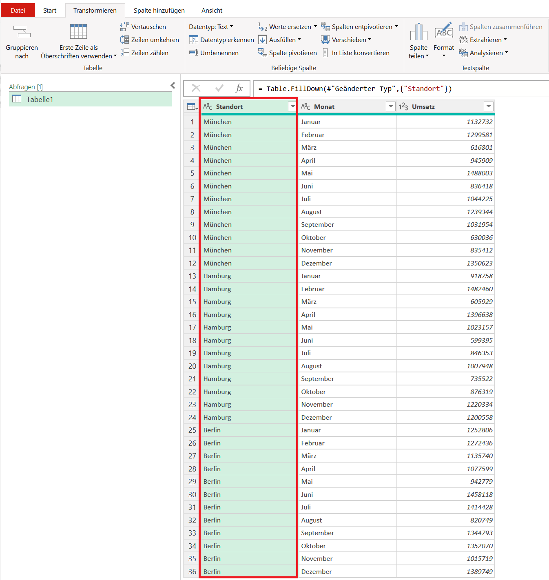Expand Erste Zeile als Überschriften dropdown arrow

click(x=115, y=56)
